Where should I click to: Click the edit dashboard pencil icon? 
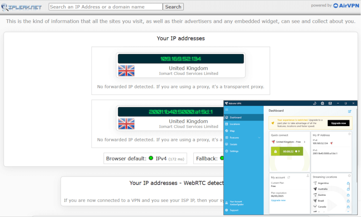pos(349,111)
